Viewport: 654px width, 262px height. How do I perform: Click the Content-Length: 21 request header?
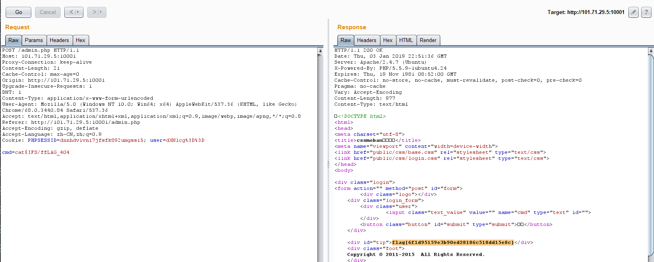pos(31,68)
